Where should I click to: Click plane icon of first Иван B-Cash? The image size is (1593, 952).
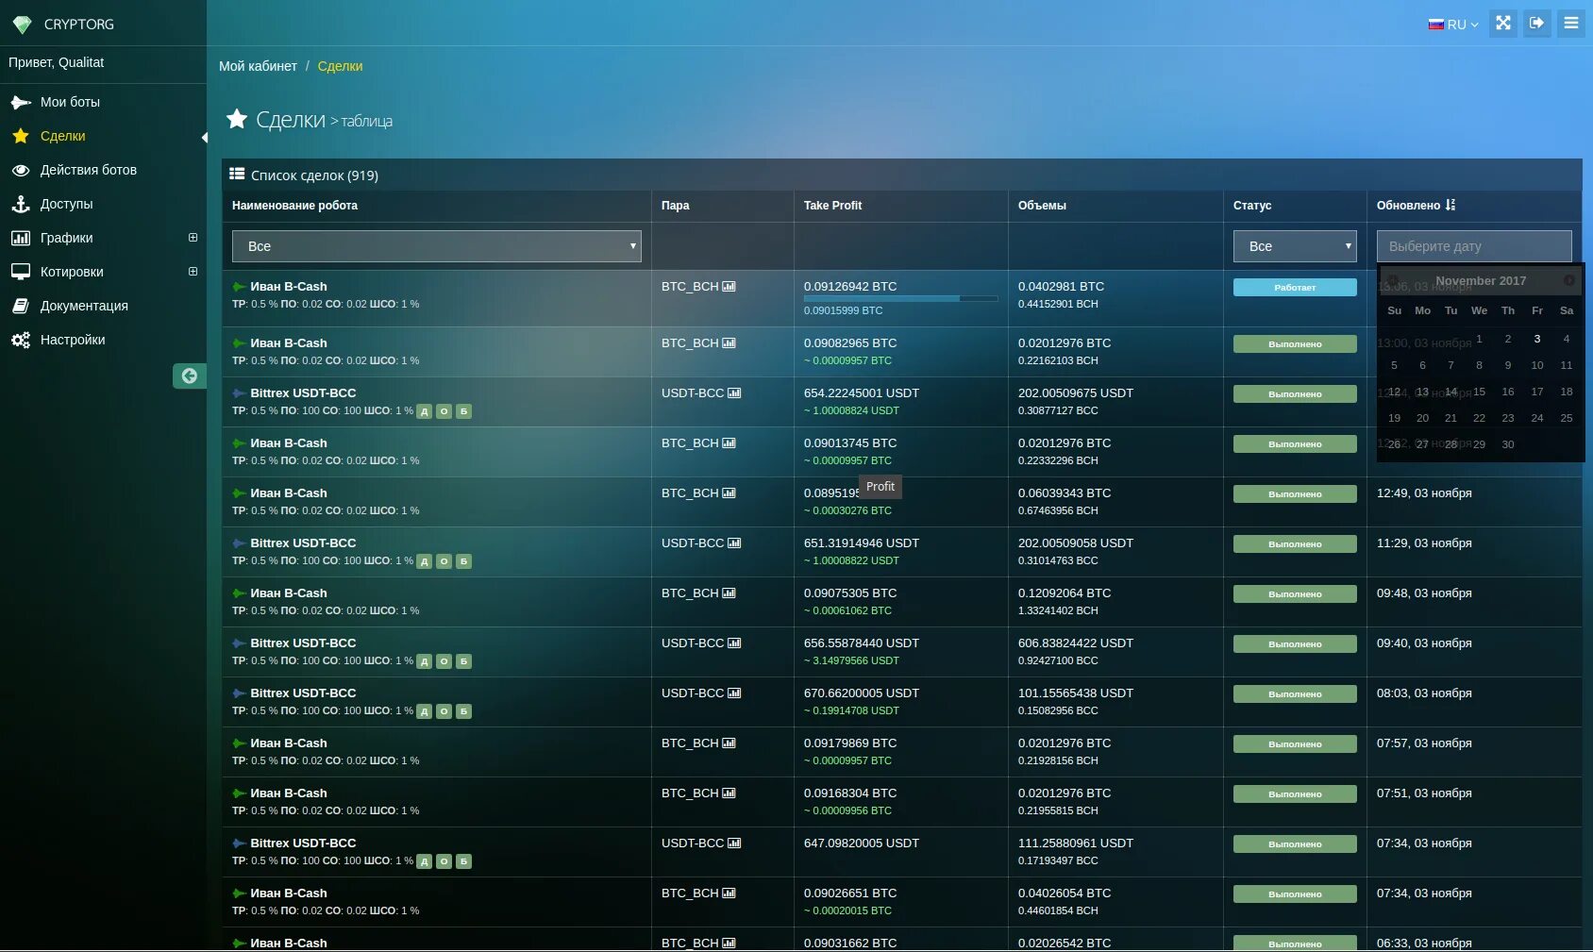[240, 287]
